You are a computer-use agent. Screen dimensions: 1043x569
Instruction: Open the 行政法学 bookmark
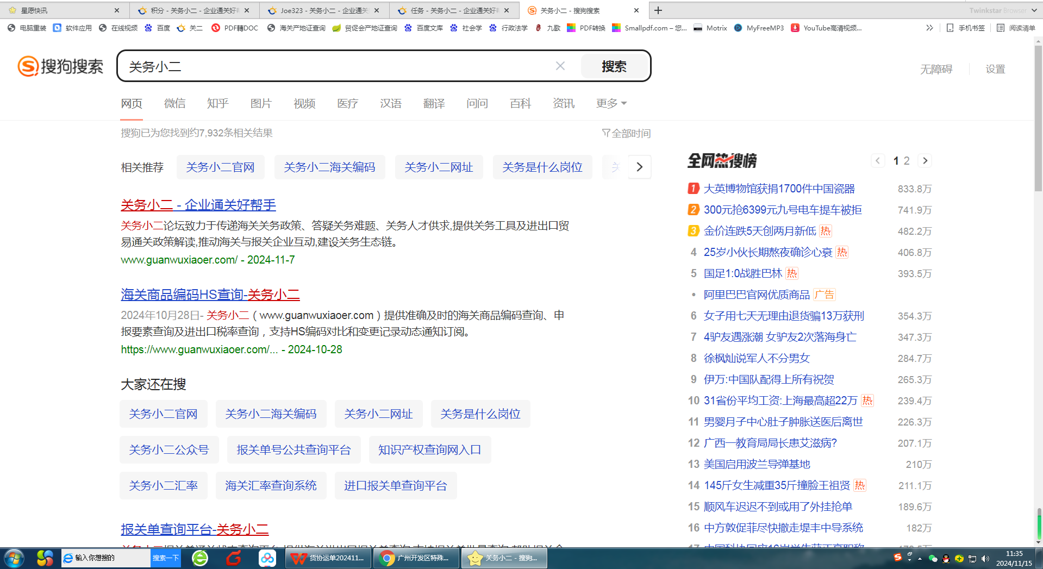tap(509, 28)
